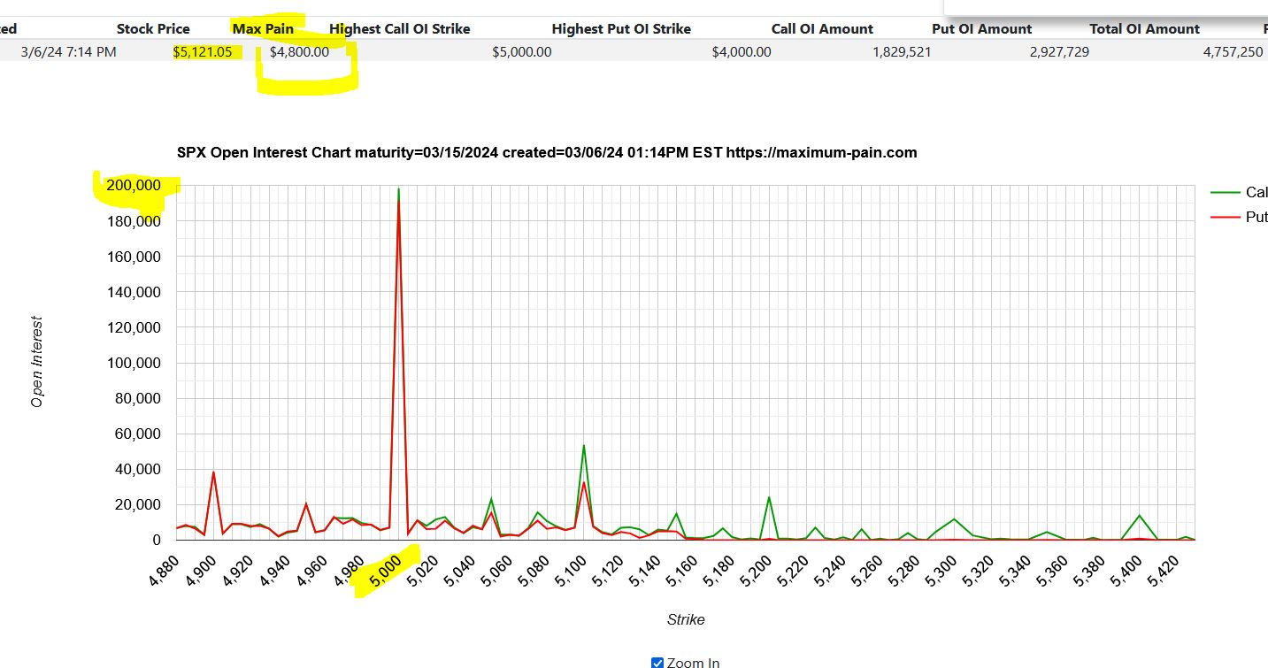This screenshot has height=668, width=1268.
Task: Click the SPX Open Interest Chart title
Action: [547, 152]
